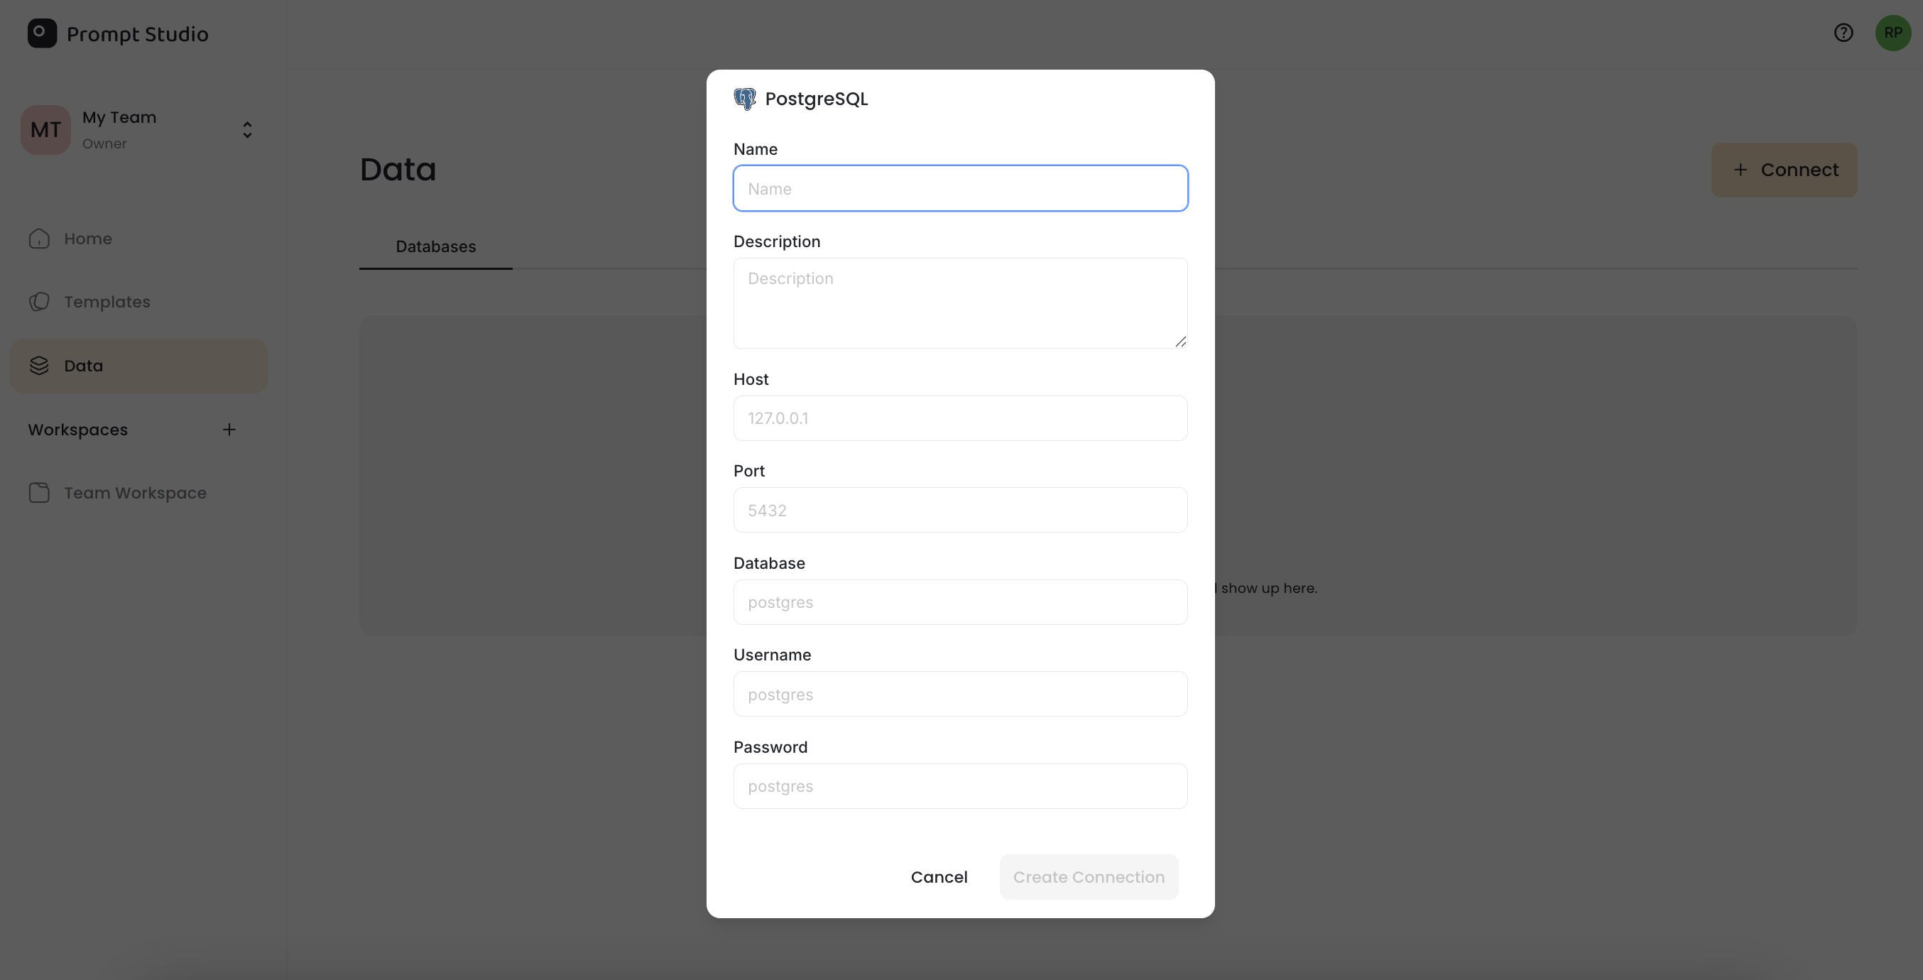Click the Owner role label
This screenshot has width=1923, height=980.
pyautogui.click(x=104, y=144)
